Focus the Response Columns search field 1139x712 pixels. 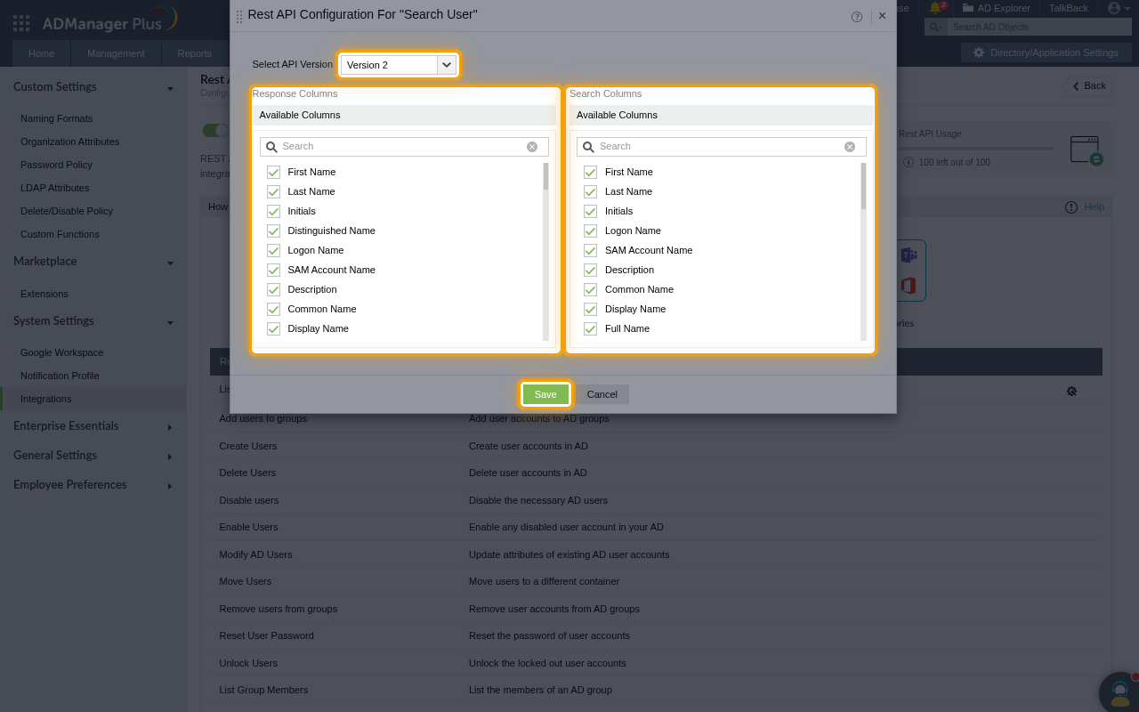[x=405, y=147]
